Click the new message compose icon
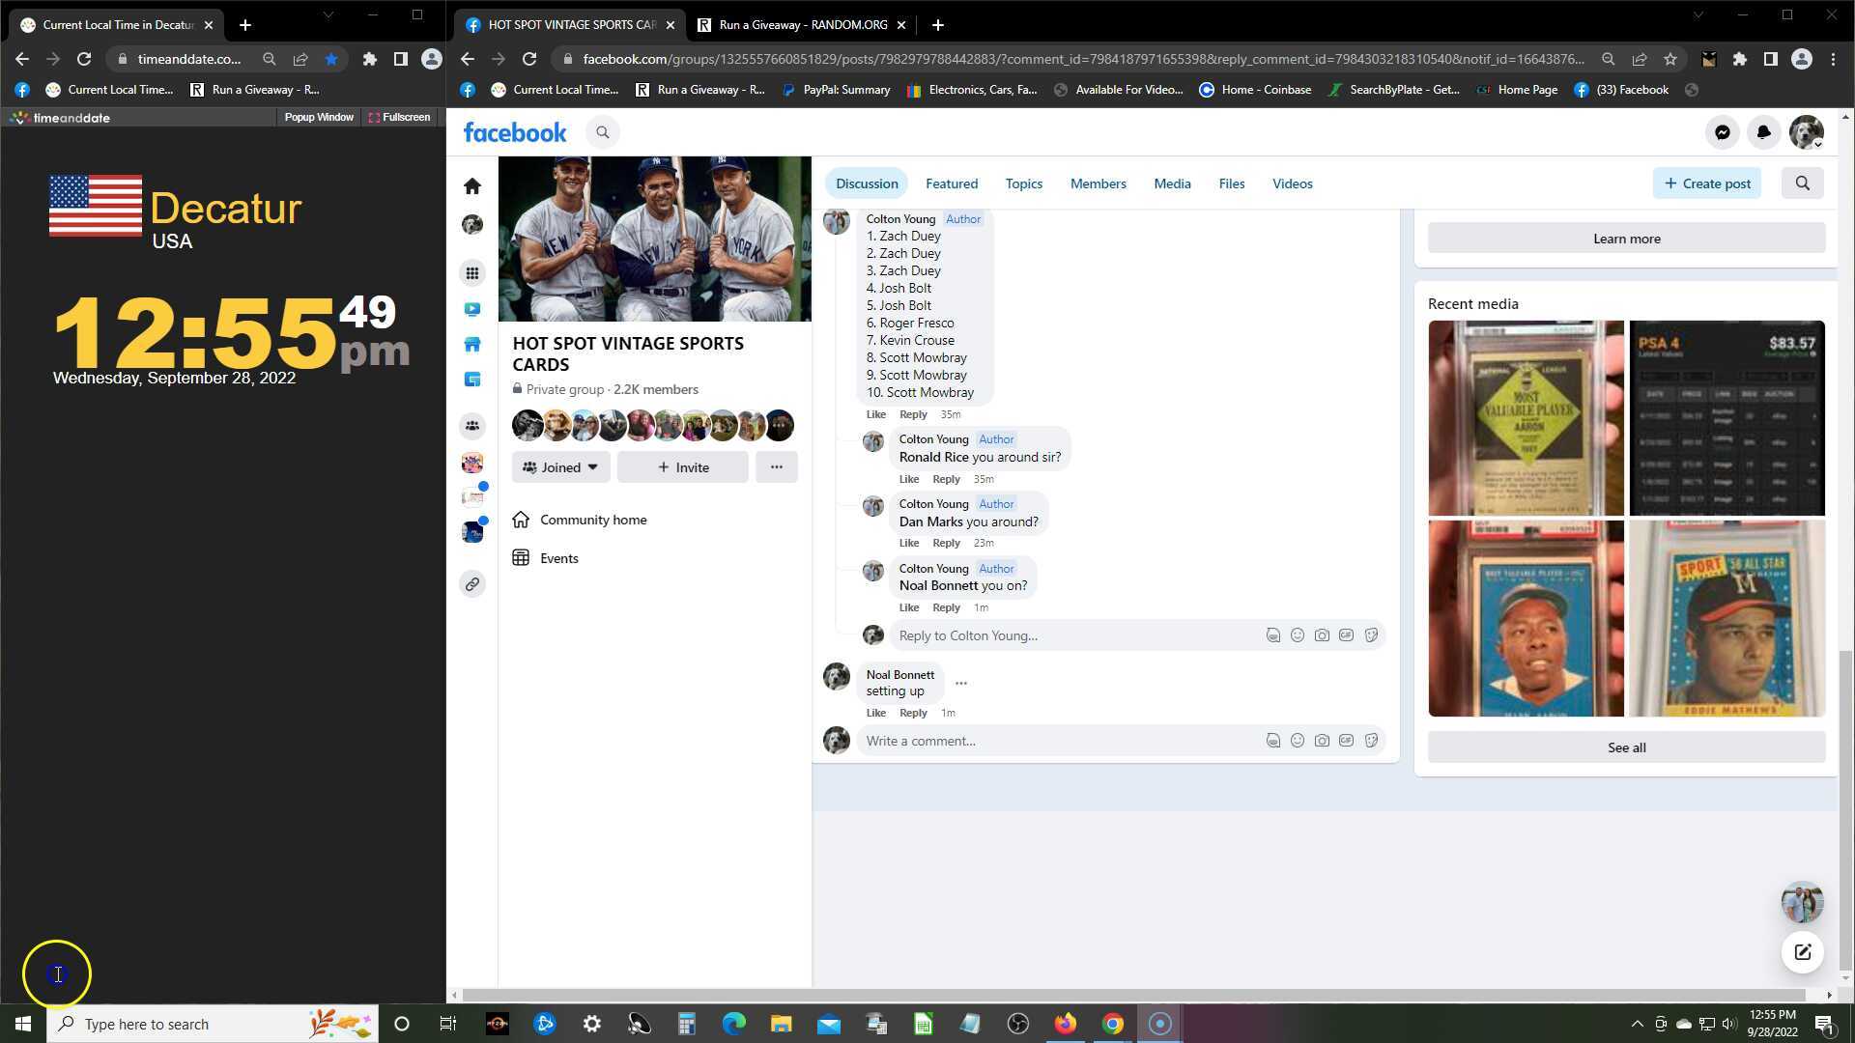Image resolution: width=1855 pixels, height=1043 pixels. (1802, 952)
